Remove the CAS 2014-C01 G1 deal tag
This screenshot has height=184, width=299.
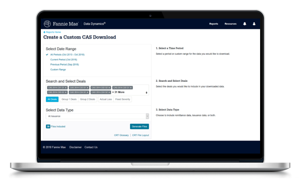point(65,87)
